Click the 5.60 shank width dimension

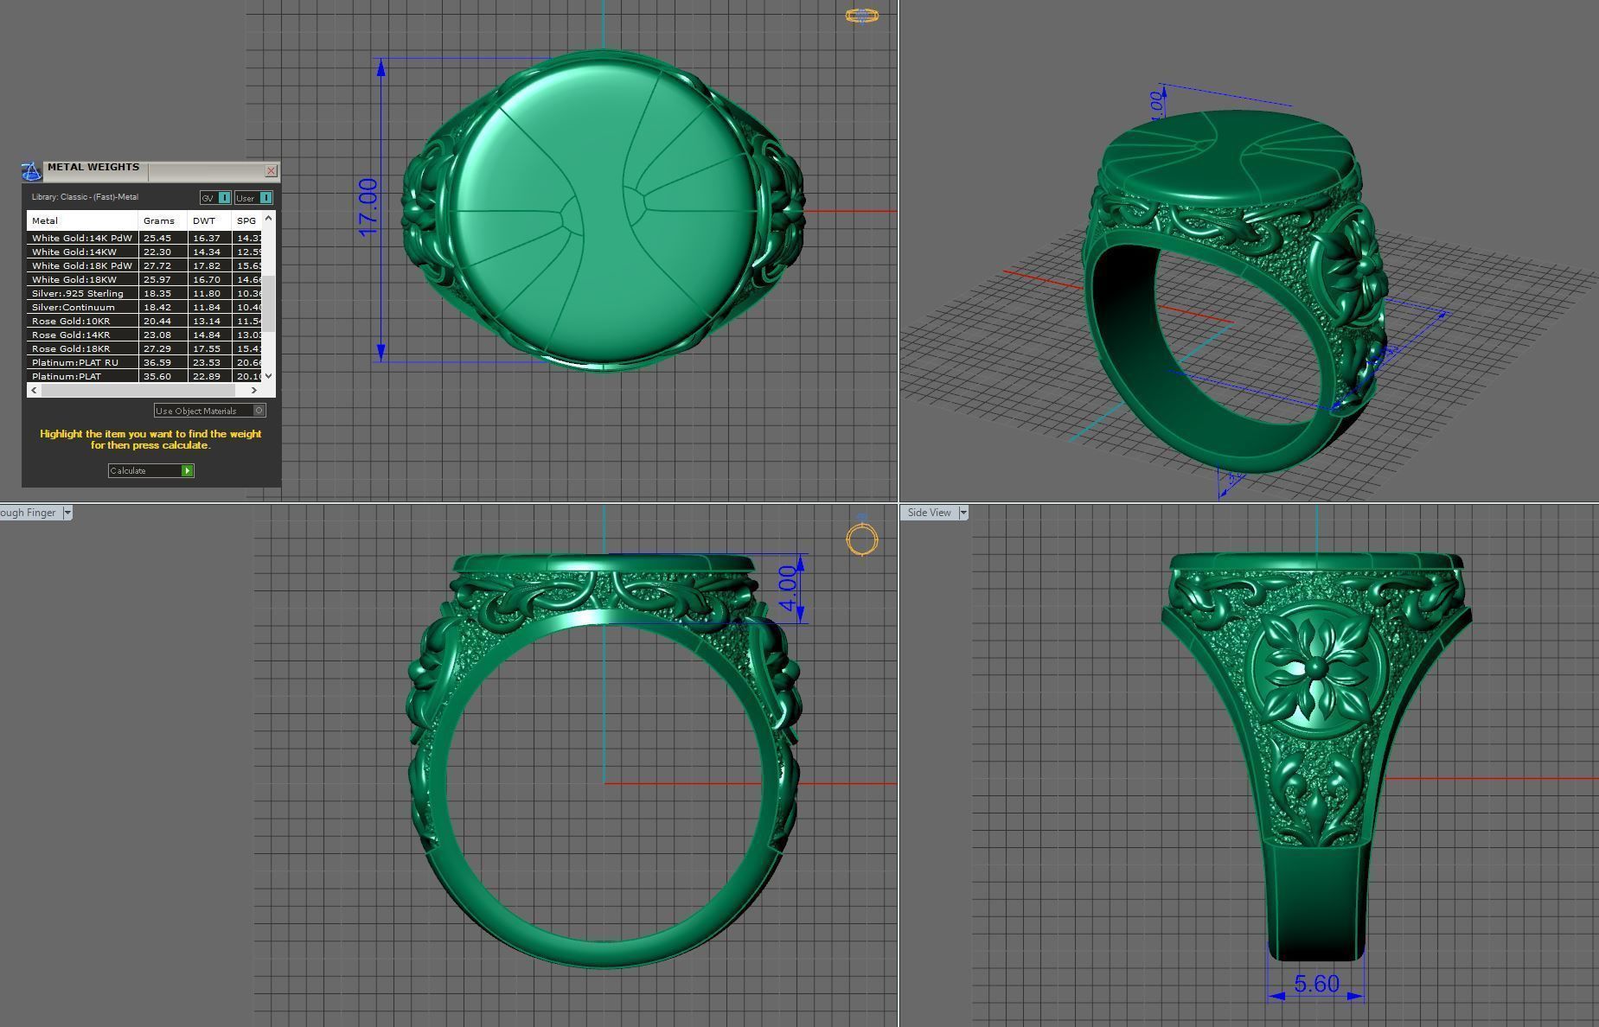(1316, 984)
